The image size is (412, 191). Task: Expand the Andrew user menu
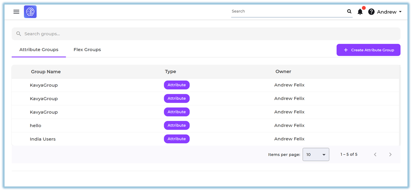pos(389,12)
